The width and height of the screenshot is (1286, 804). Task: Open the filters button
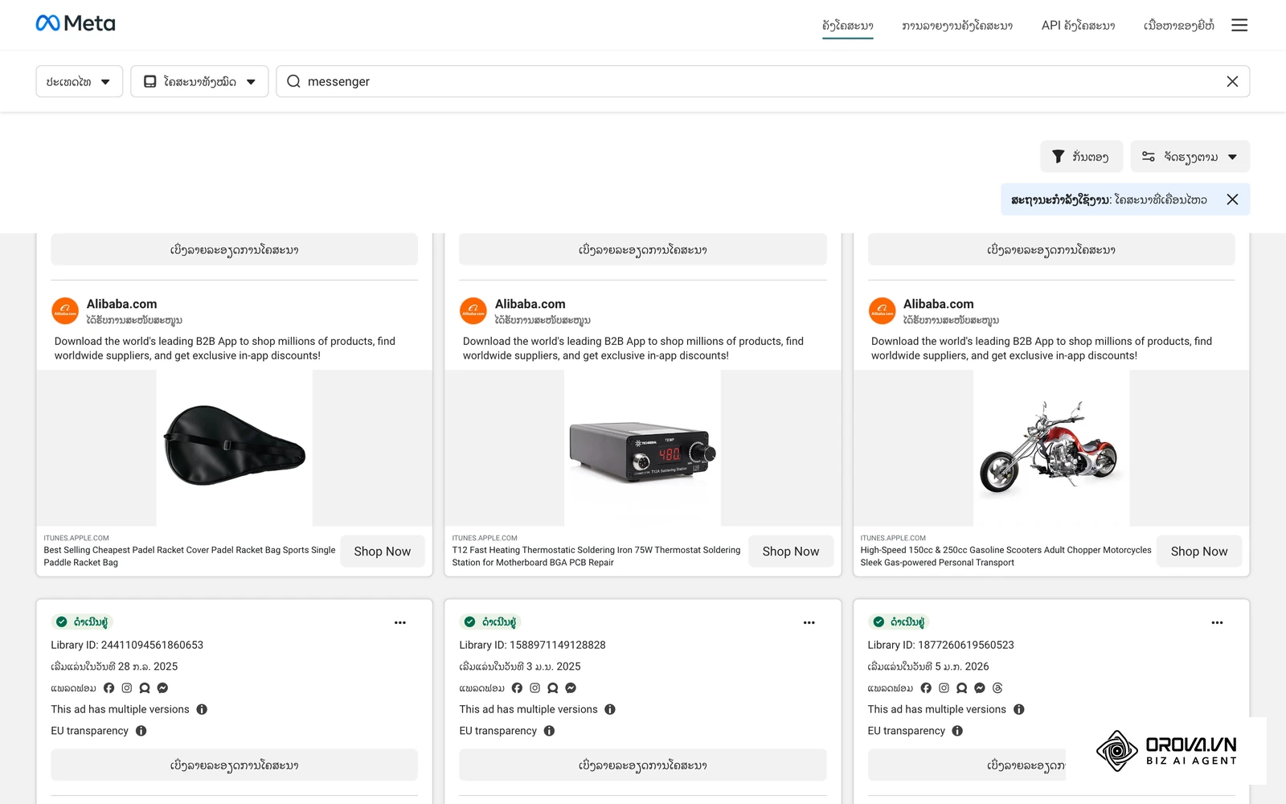click(x=1081, y=157)
